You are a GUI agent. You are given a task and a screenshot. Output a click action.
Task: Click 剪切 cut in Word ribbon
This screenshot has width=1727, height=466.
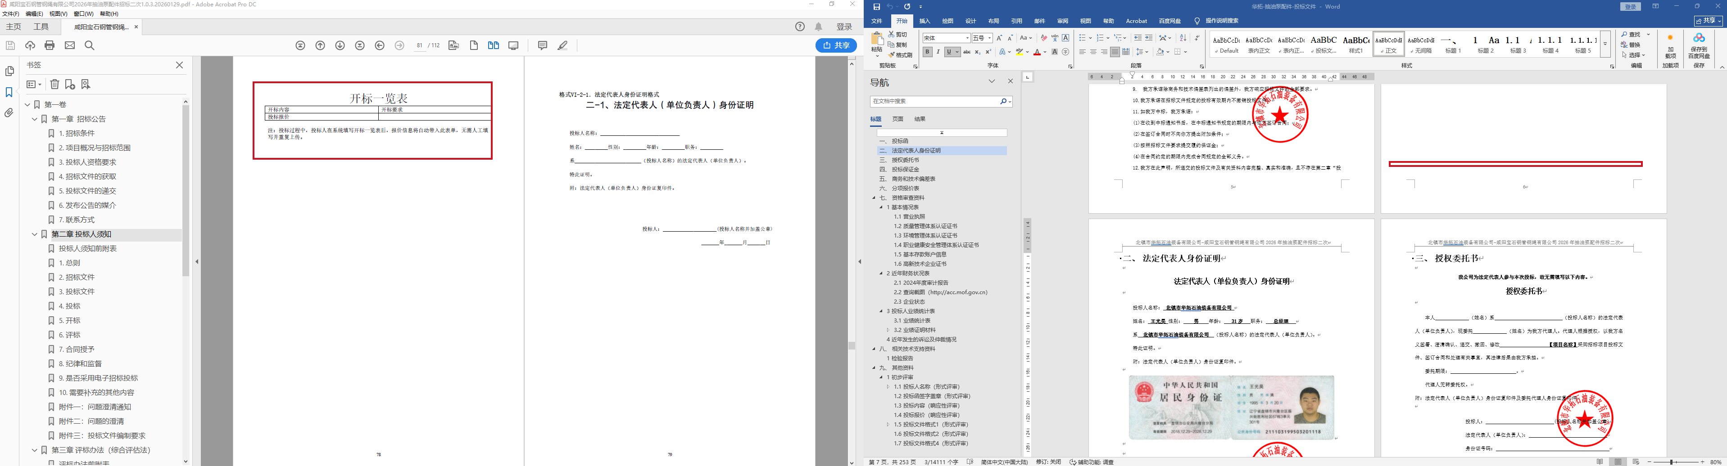tap(897, 34)
